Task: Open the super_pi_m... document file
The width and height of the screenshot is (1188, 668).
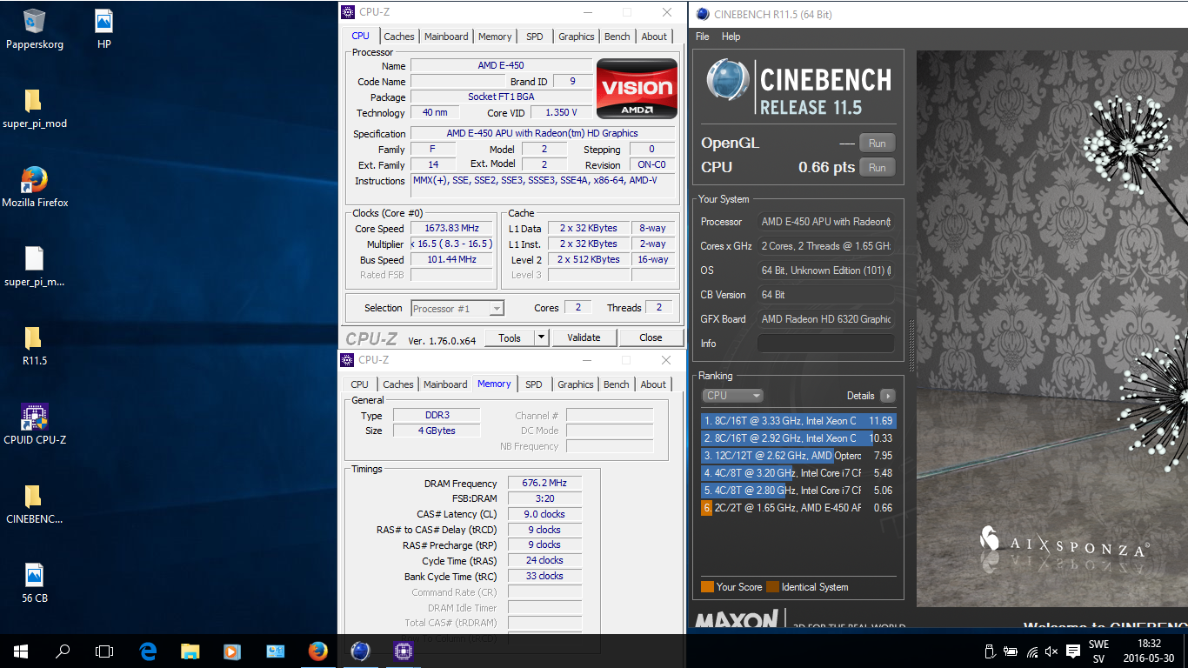Action: pos(34,267)
